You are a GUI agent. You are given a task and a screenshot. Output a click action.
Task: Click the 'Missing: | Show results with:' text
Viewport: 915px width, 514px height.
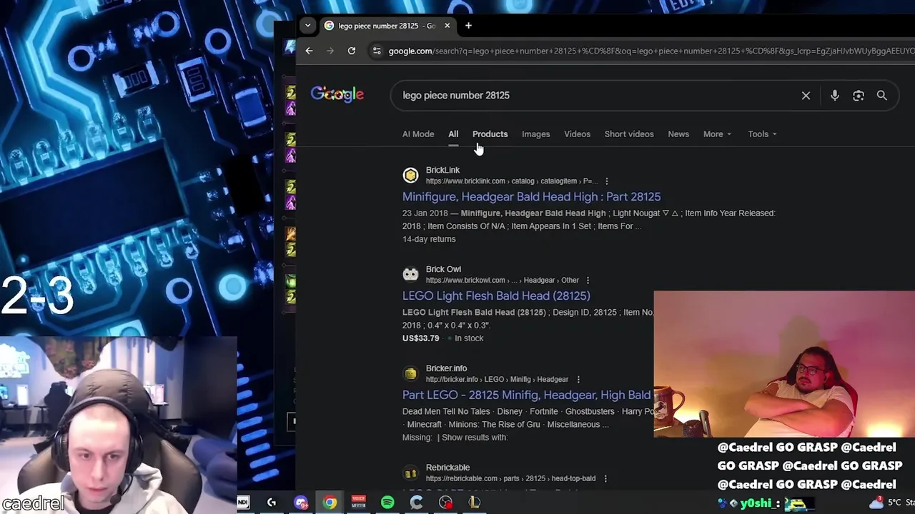click(455, 438)
